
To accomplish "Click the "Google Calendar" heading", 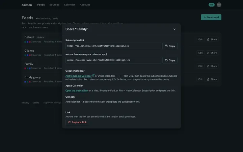I will point(75,71).
